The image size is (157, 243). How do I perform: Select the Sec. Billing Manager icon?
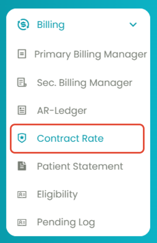click(x=22, y=82)
